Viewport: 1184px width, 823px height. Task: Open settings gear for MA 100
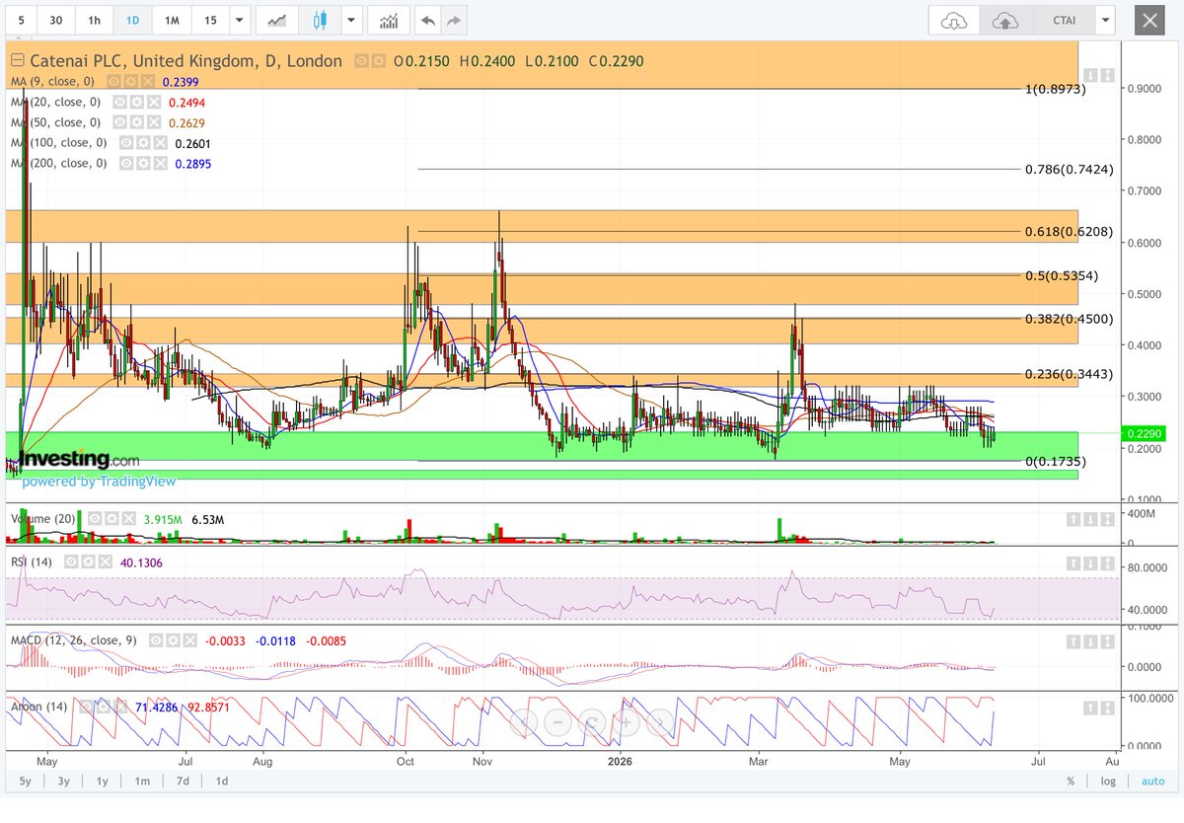point(142,143)
